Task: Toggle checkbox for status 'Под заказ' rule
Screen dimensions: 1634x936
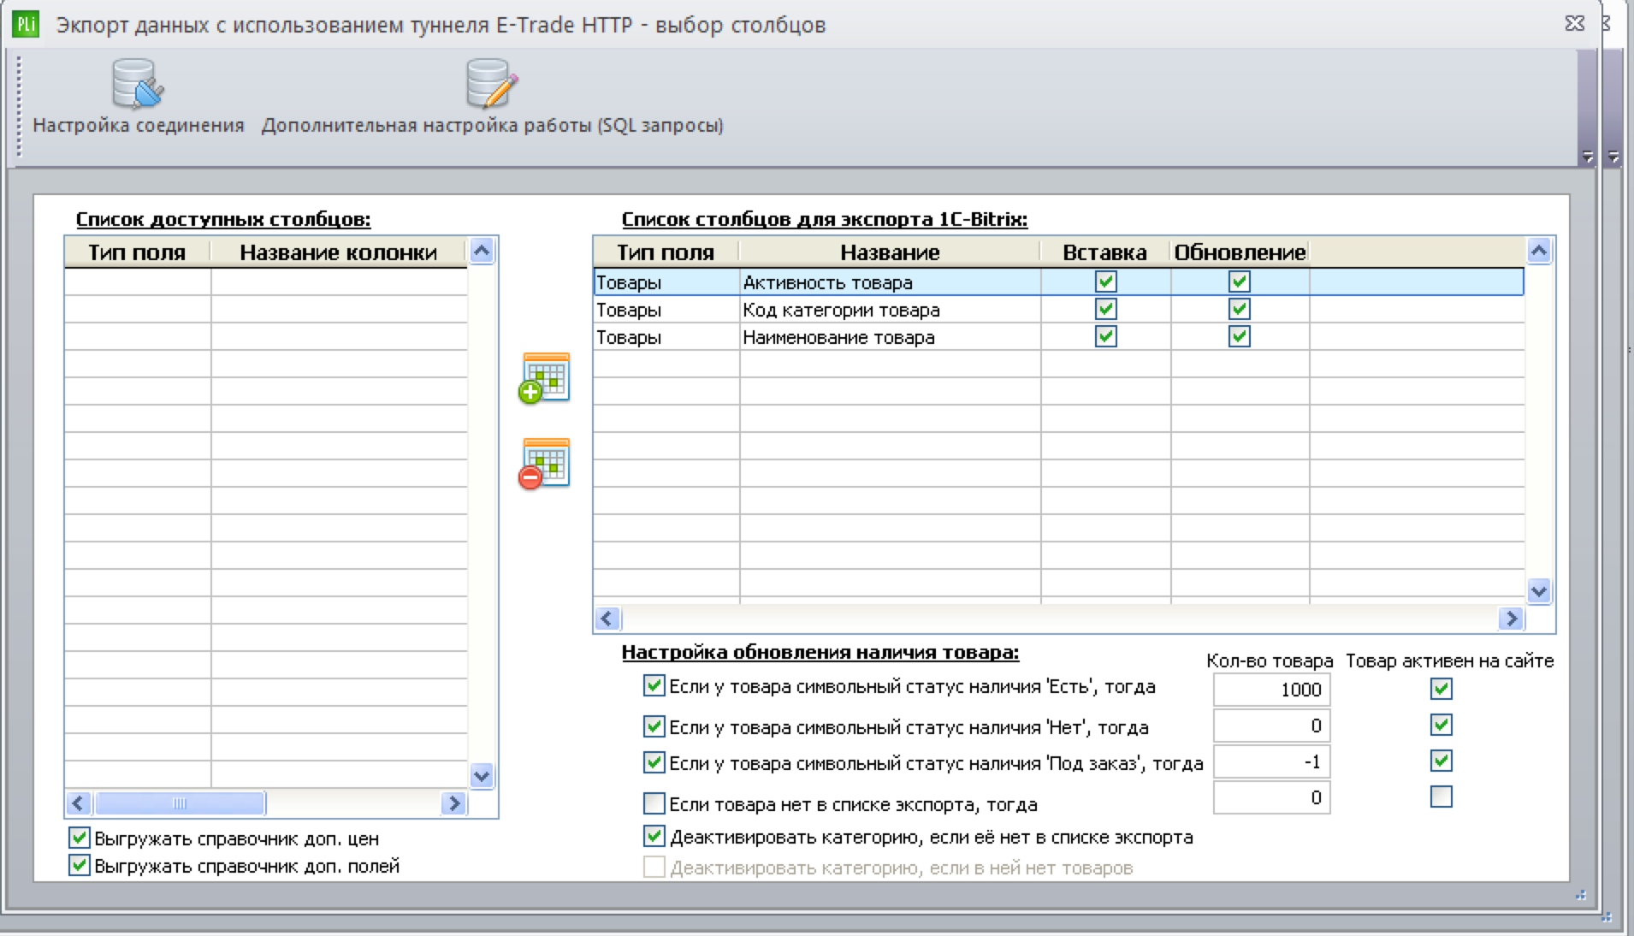Action: pyautogui.click(x=654, y=762)
